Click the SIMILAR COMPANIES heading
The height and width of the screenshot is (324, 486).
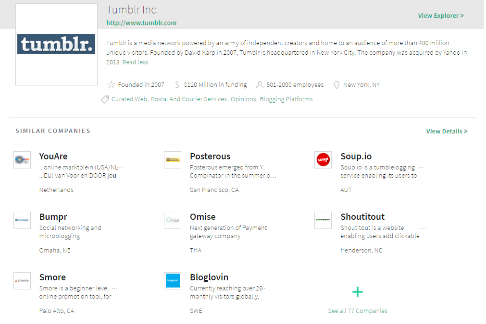pyautogui.click(x=53, y=131)
